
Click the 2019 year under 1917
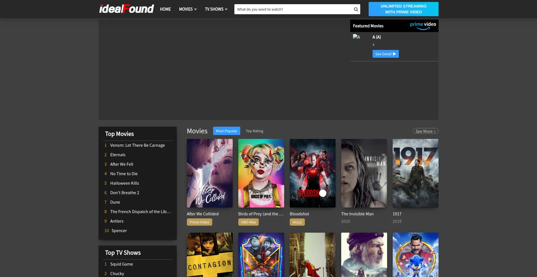pos(397,221)
